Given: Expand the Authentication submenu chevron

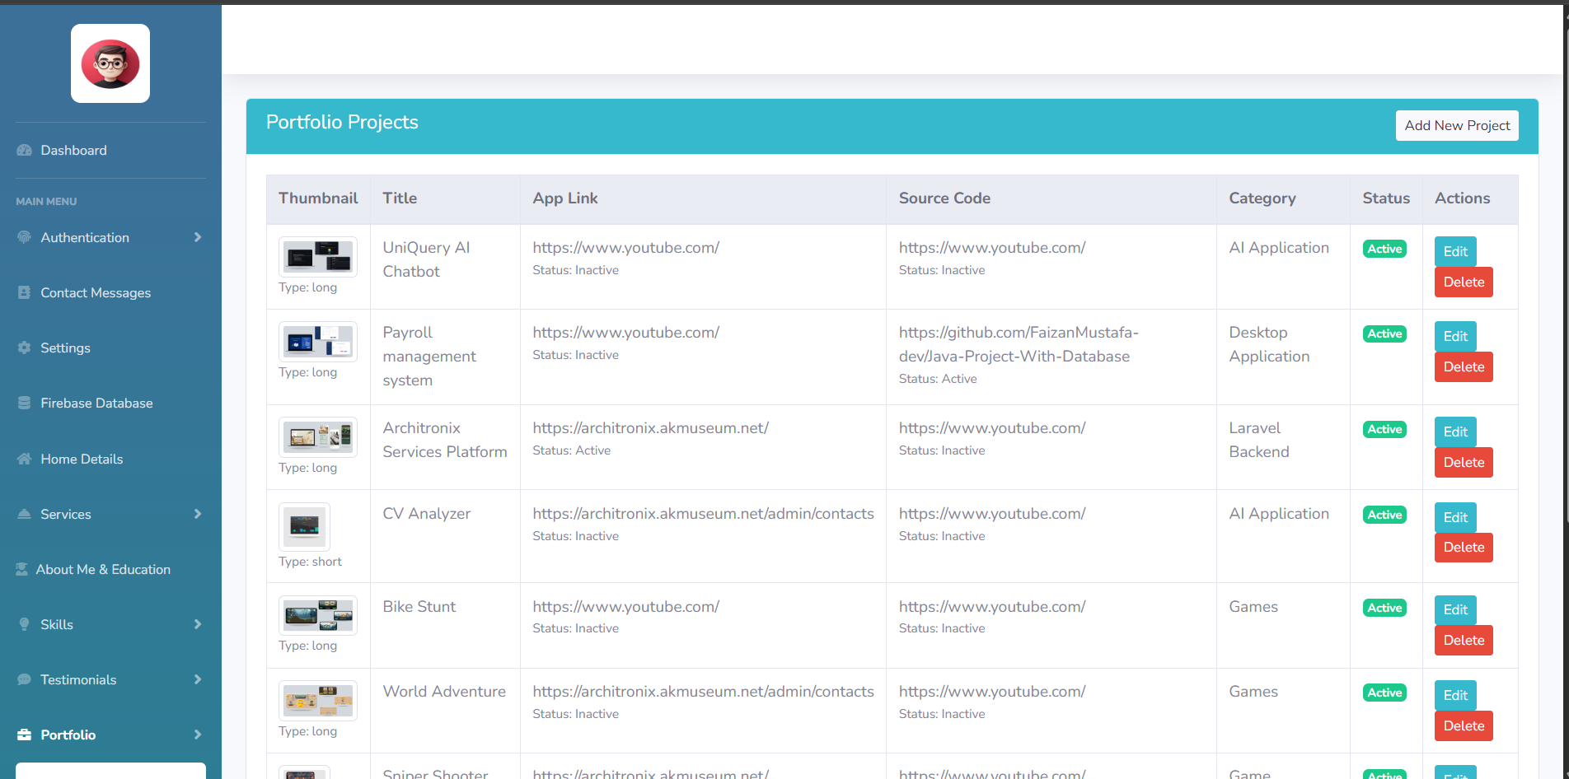Looking at the screenshot, I should point(198,237).
